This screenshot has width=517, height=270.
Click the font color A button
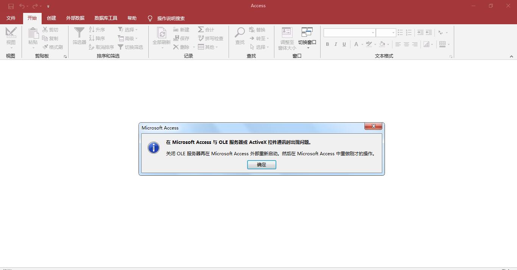coord(356,44)
